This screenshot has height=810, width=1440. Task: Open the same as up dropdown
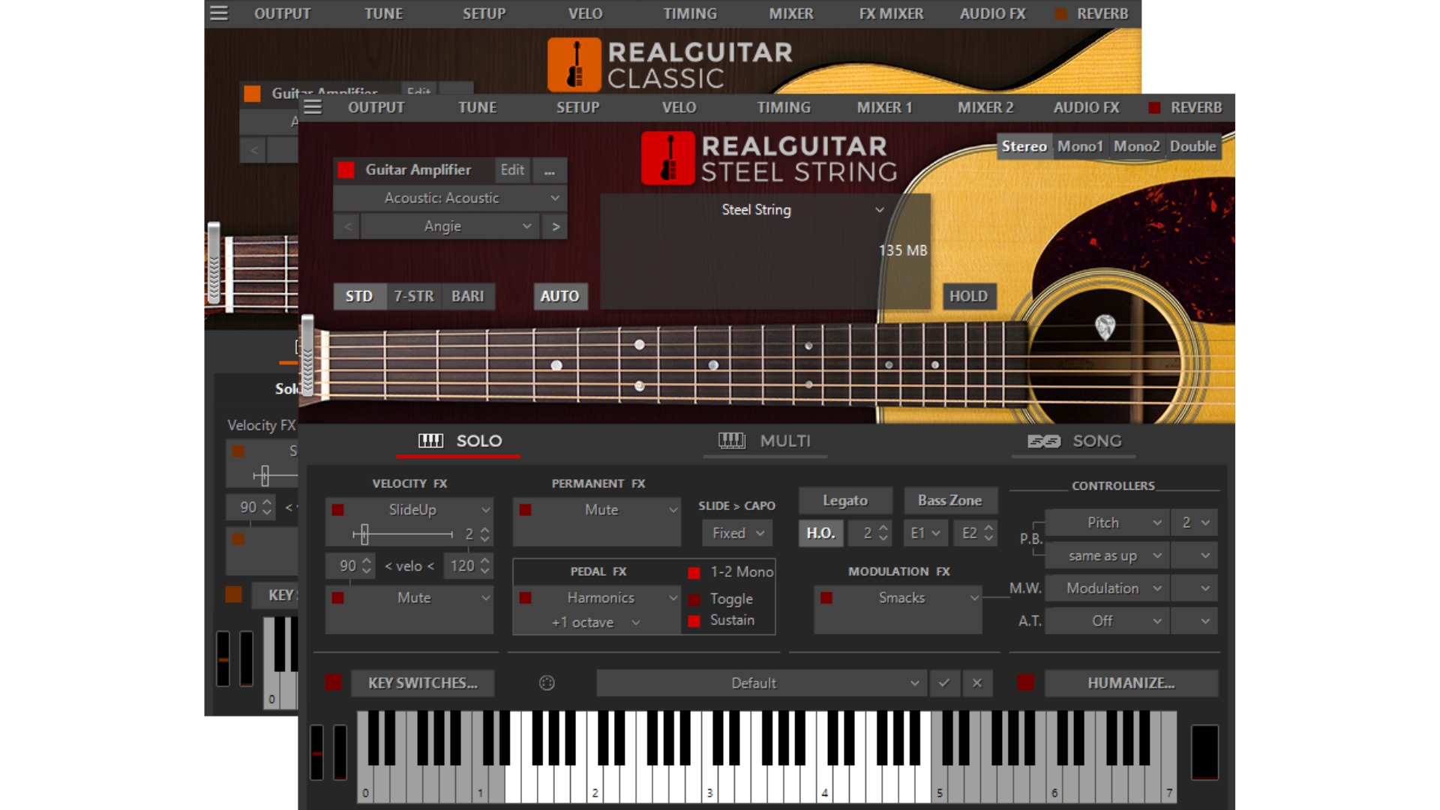point(1108,556)
